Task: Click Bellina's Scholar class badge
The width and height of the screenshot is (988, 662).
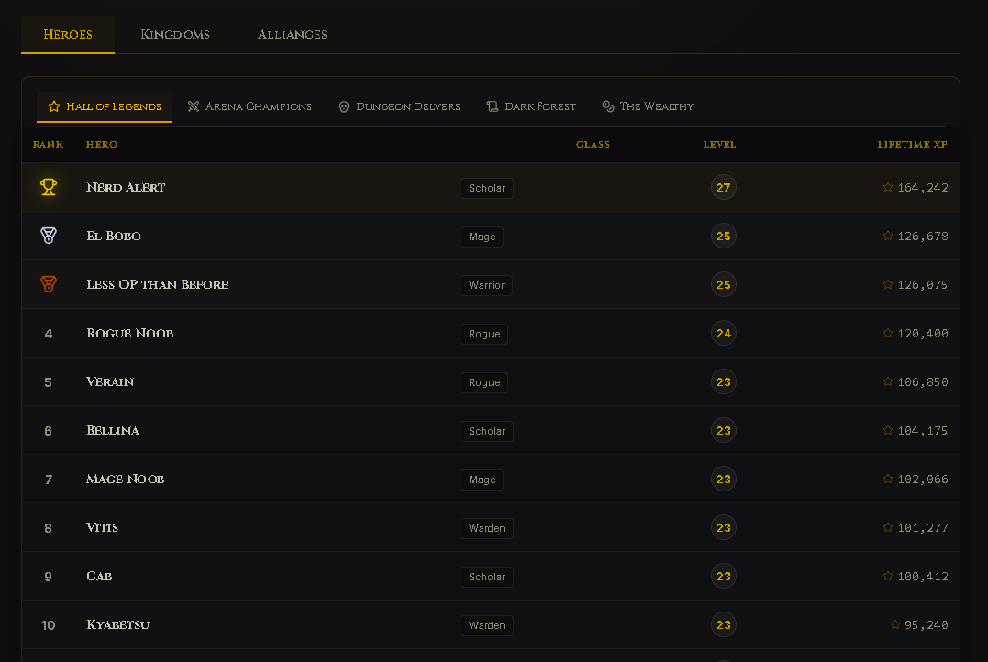Action: pyautogui.click(x=487, y=431)
